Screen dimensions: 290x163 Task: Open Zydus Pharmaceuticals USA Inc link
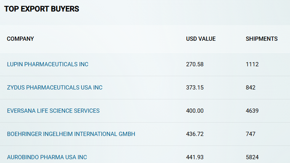[x=54, y=88]
